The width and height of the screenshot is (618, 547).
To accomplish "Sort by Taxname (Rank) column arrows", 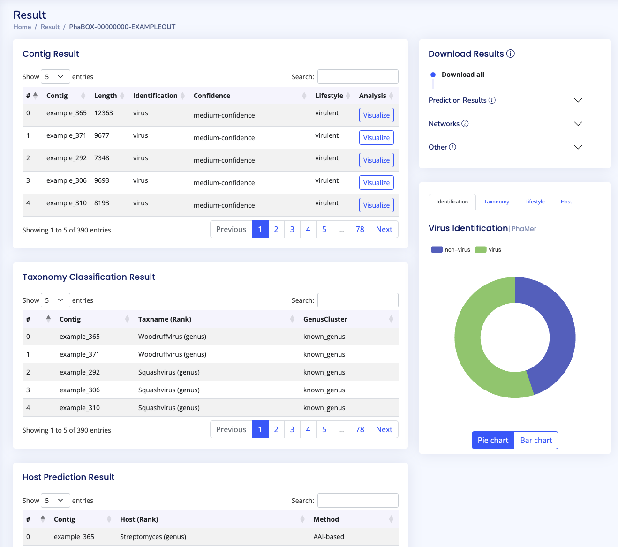I will [292, 319].
